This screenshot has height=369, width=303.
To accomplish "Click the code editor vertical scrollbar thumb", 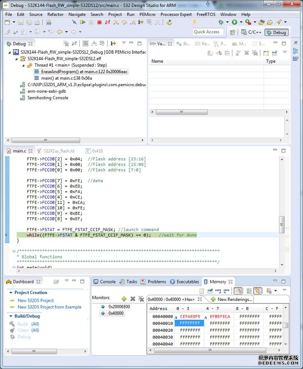I will (x=282, y=224).
